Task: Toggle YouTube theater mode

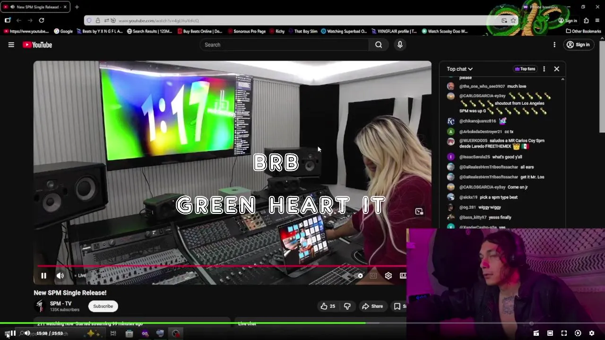Action: [x=403, y=276]
